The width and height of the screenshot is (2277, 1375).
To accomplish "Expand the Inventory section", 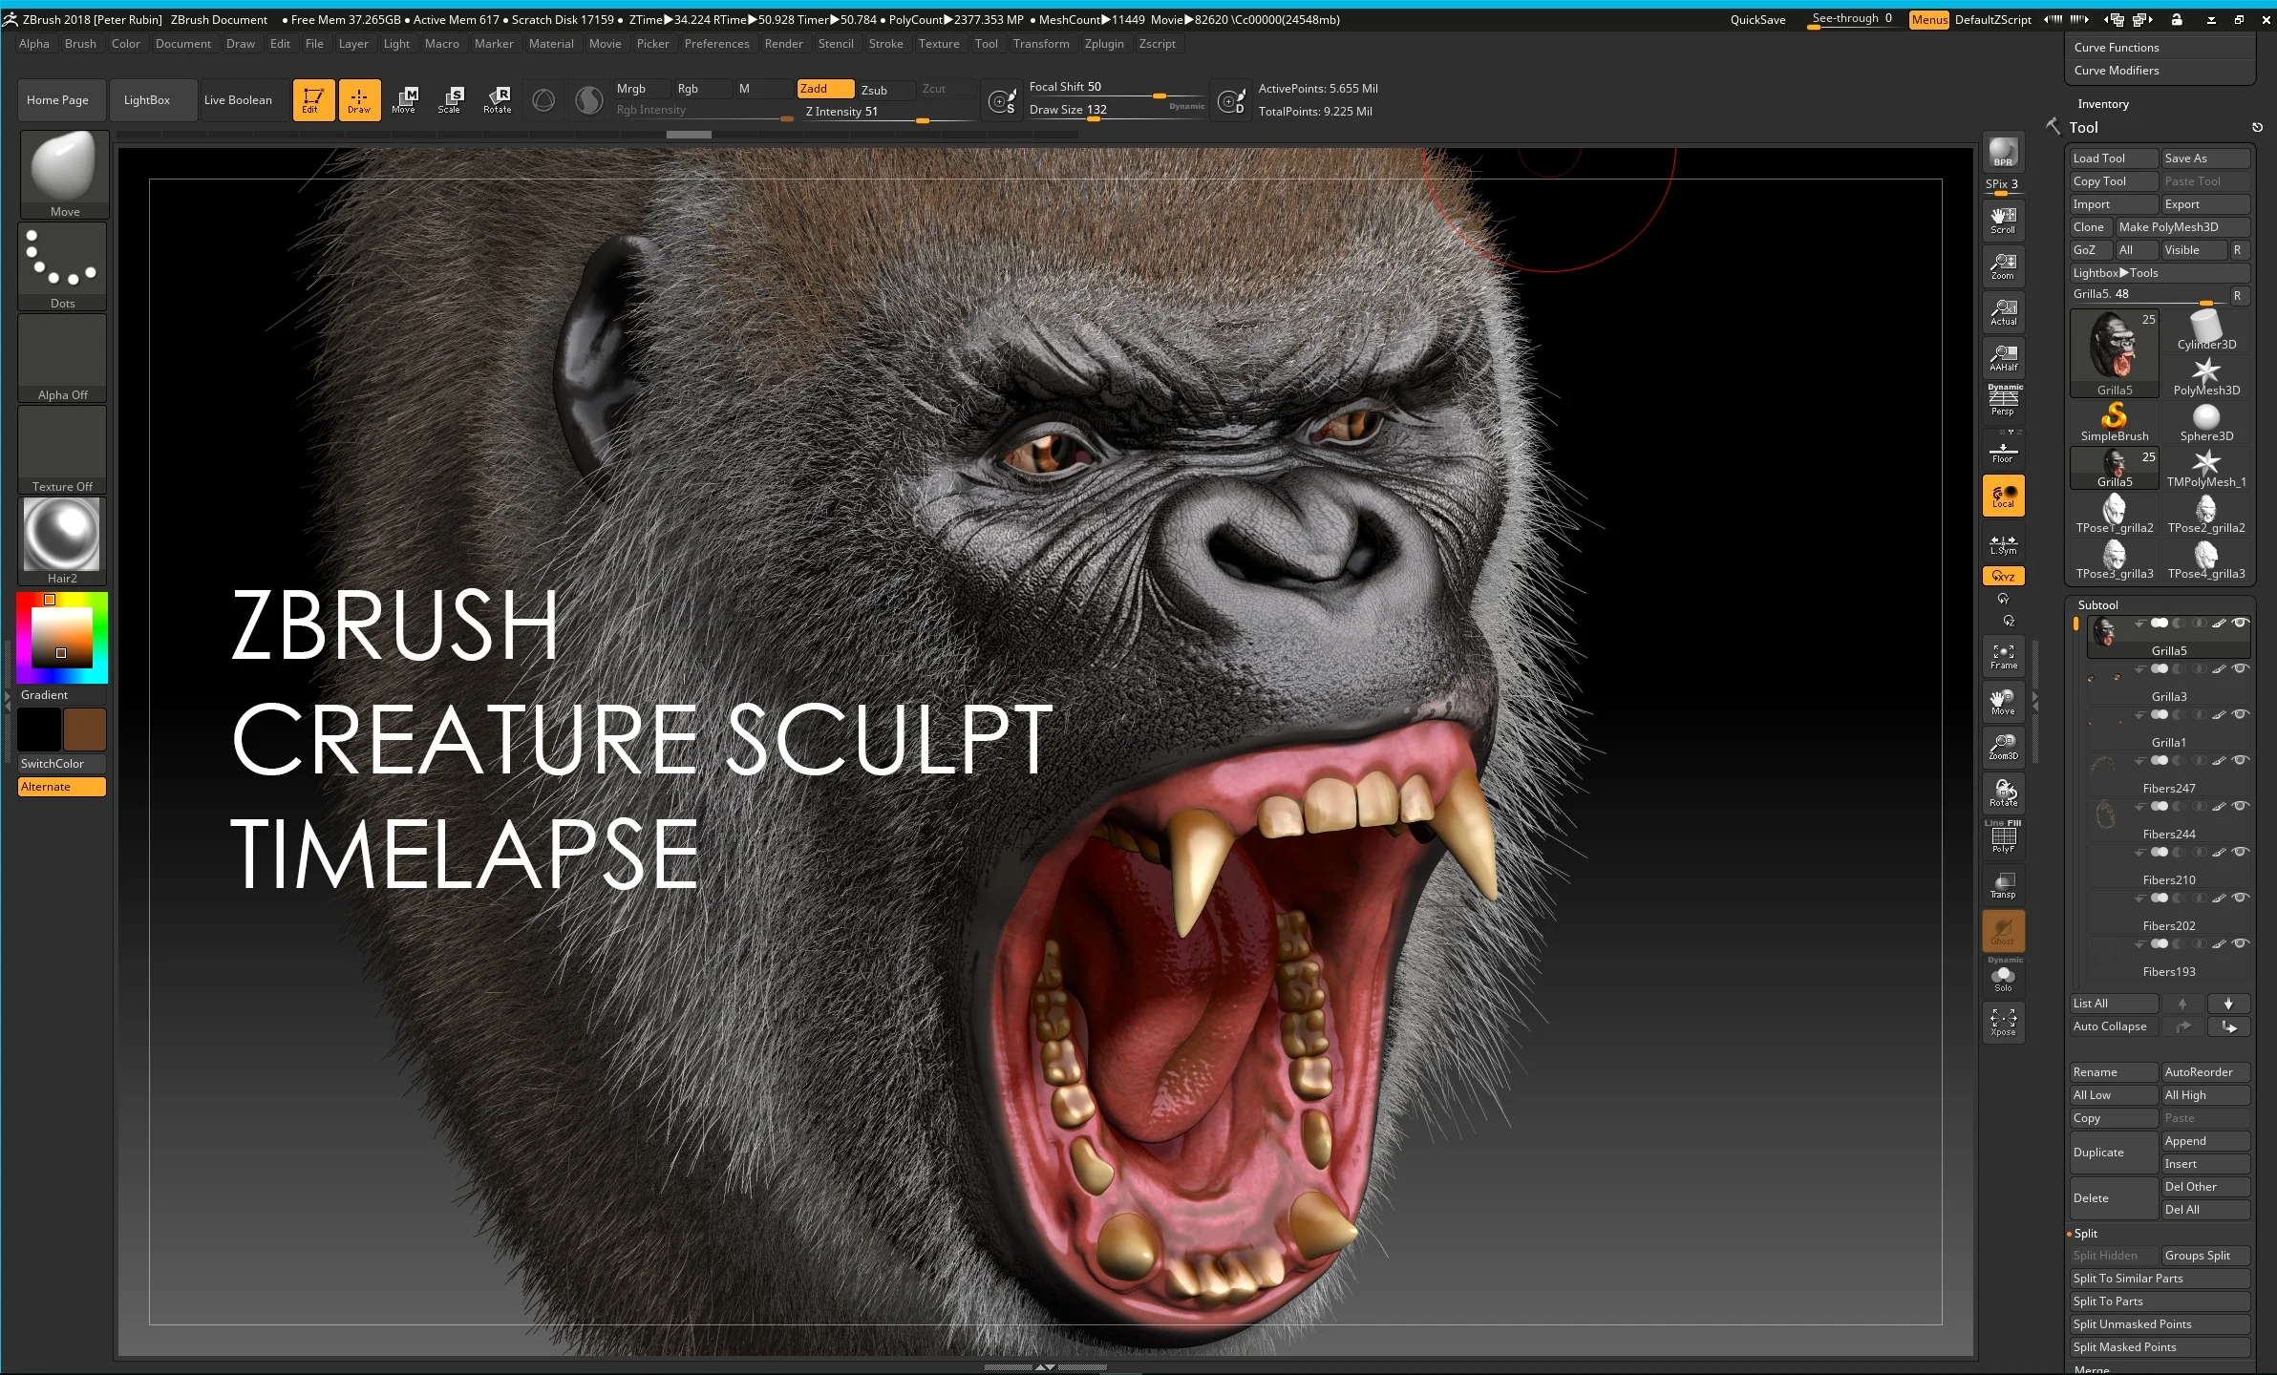I will pos(2102,104).
